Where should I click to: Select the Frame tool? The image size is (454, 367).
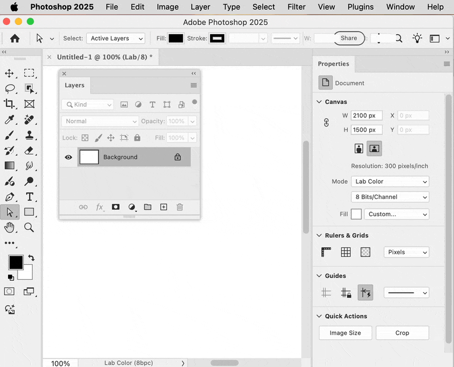point(30,104)
